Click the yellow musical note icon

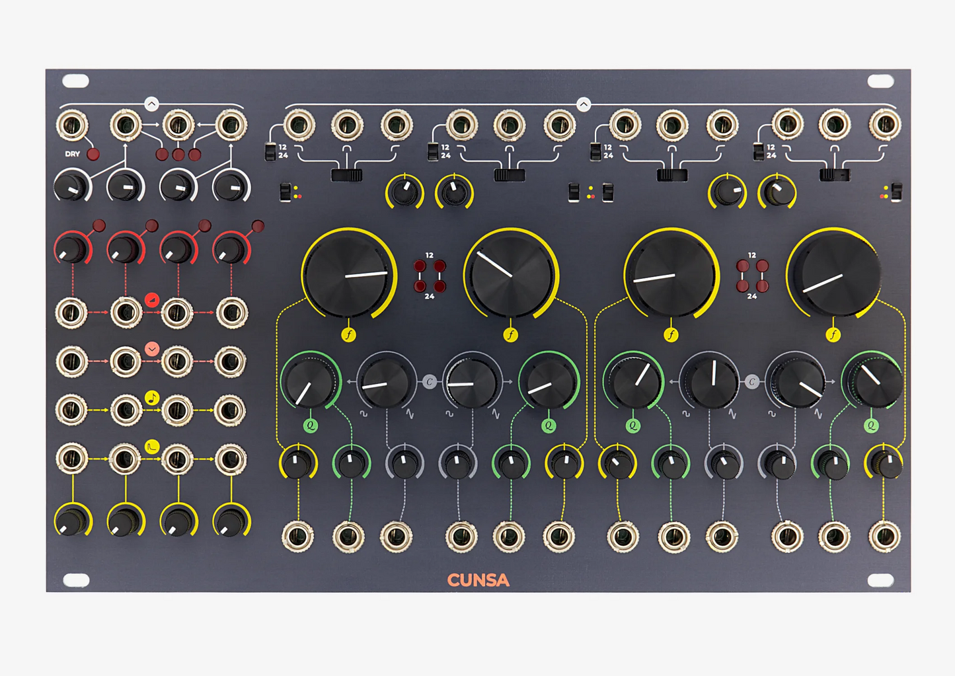coord(152,398)
